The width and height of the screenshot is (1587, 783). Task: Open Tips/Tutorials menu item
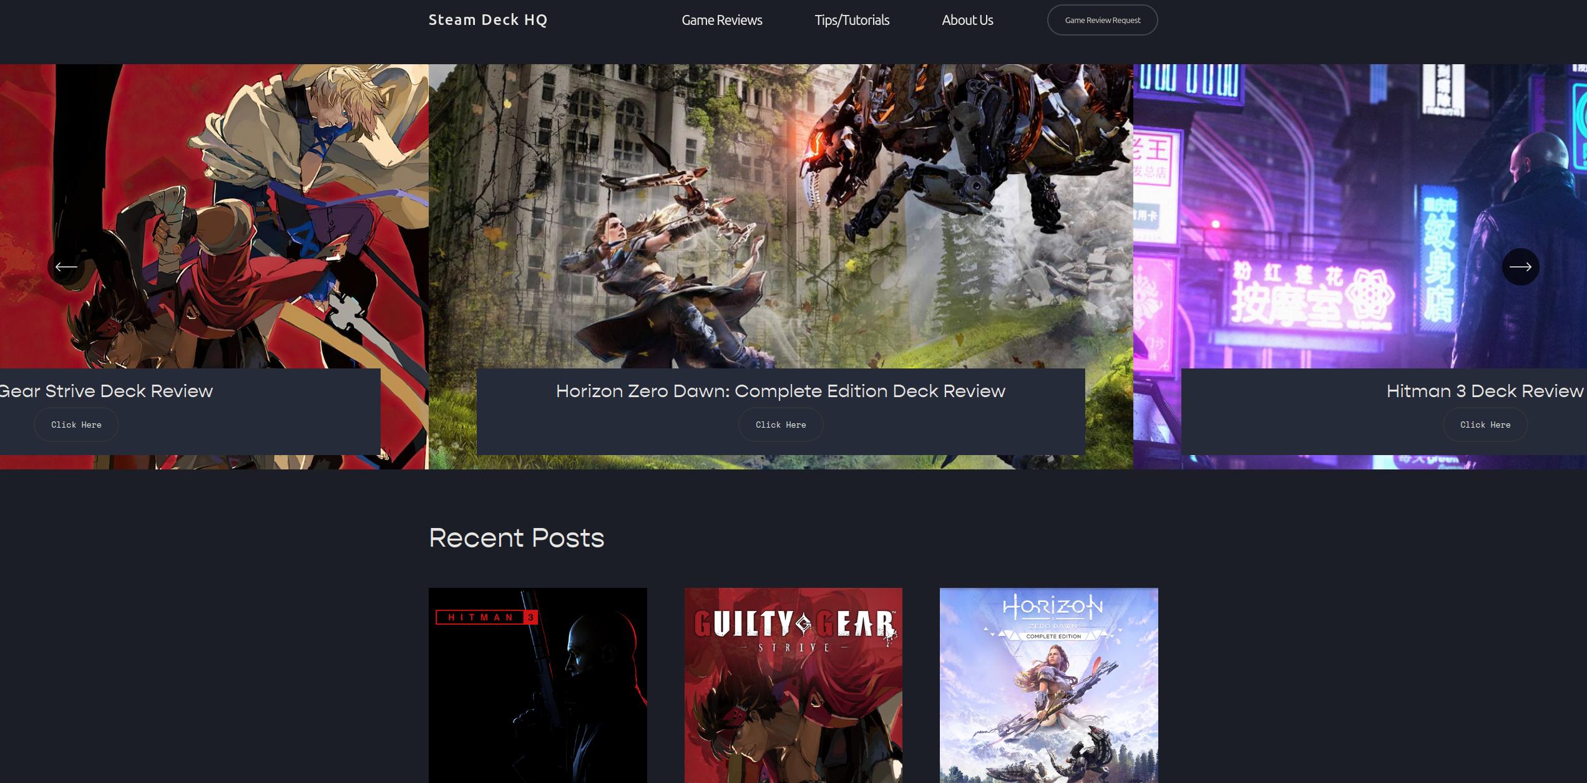click(852, 20)
